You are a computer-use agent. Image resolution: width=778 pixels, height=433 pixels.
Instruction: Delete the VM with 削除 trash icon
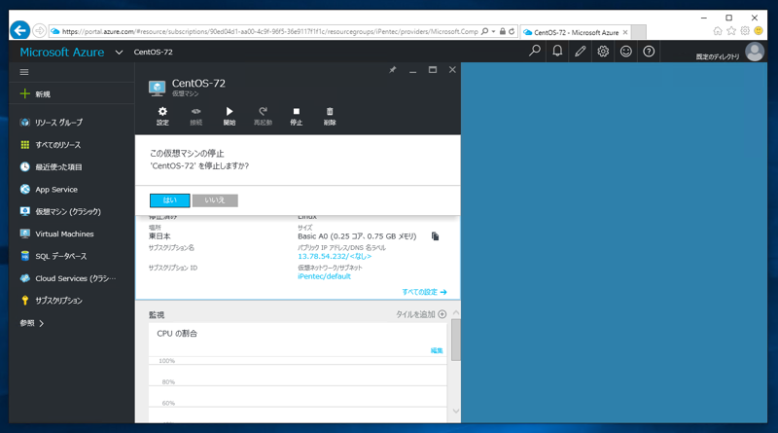(x=330, y=116)
